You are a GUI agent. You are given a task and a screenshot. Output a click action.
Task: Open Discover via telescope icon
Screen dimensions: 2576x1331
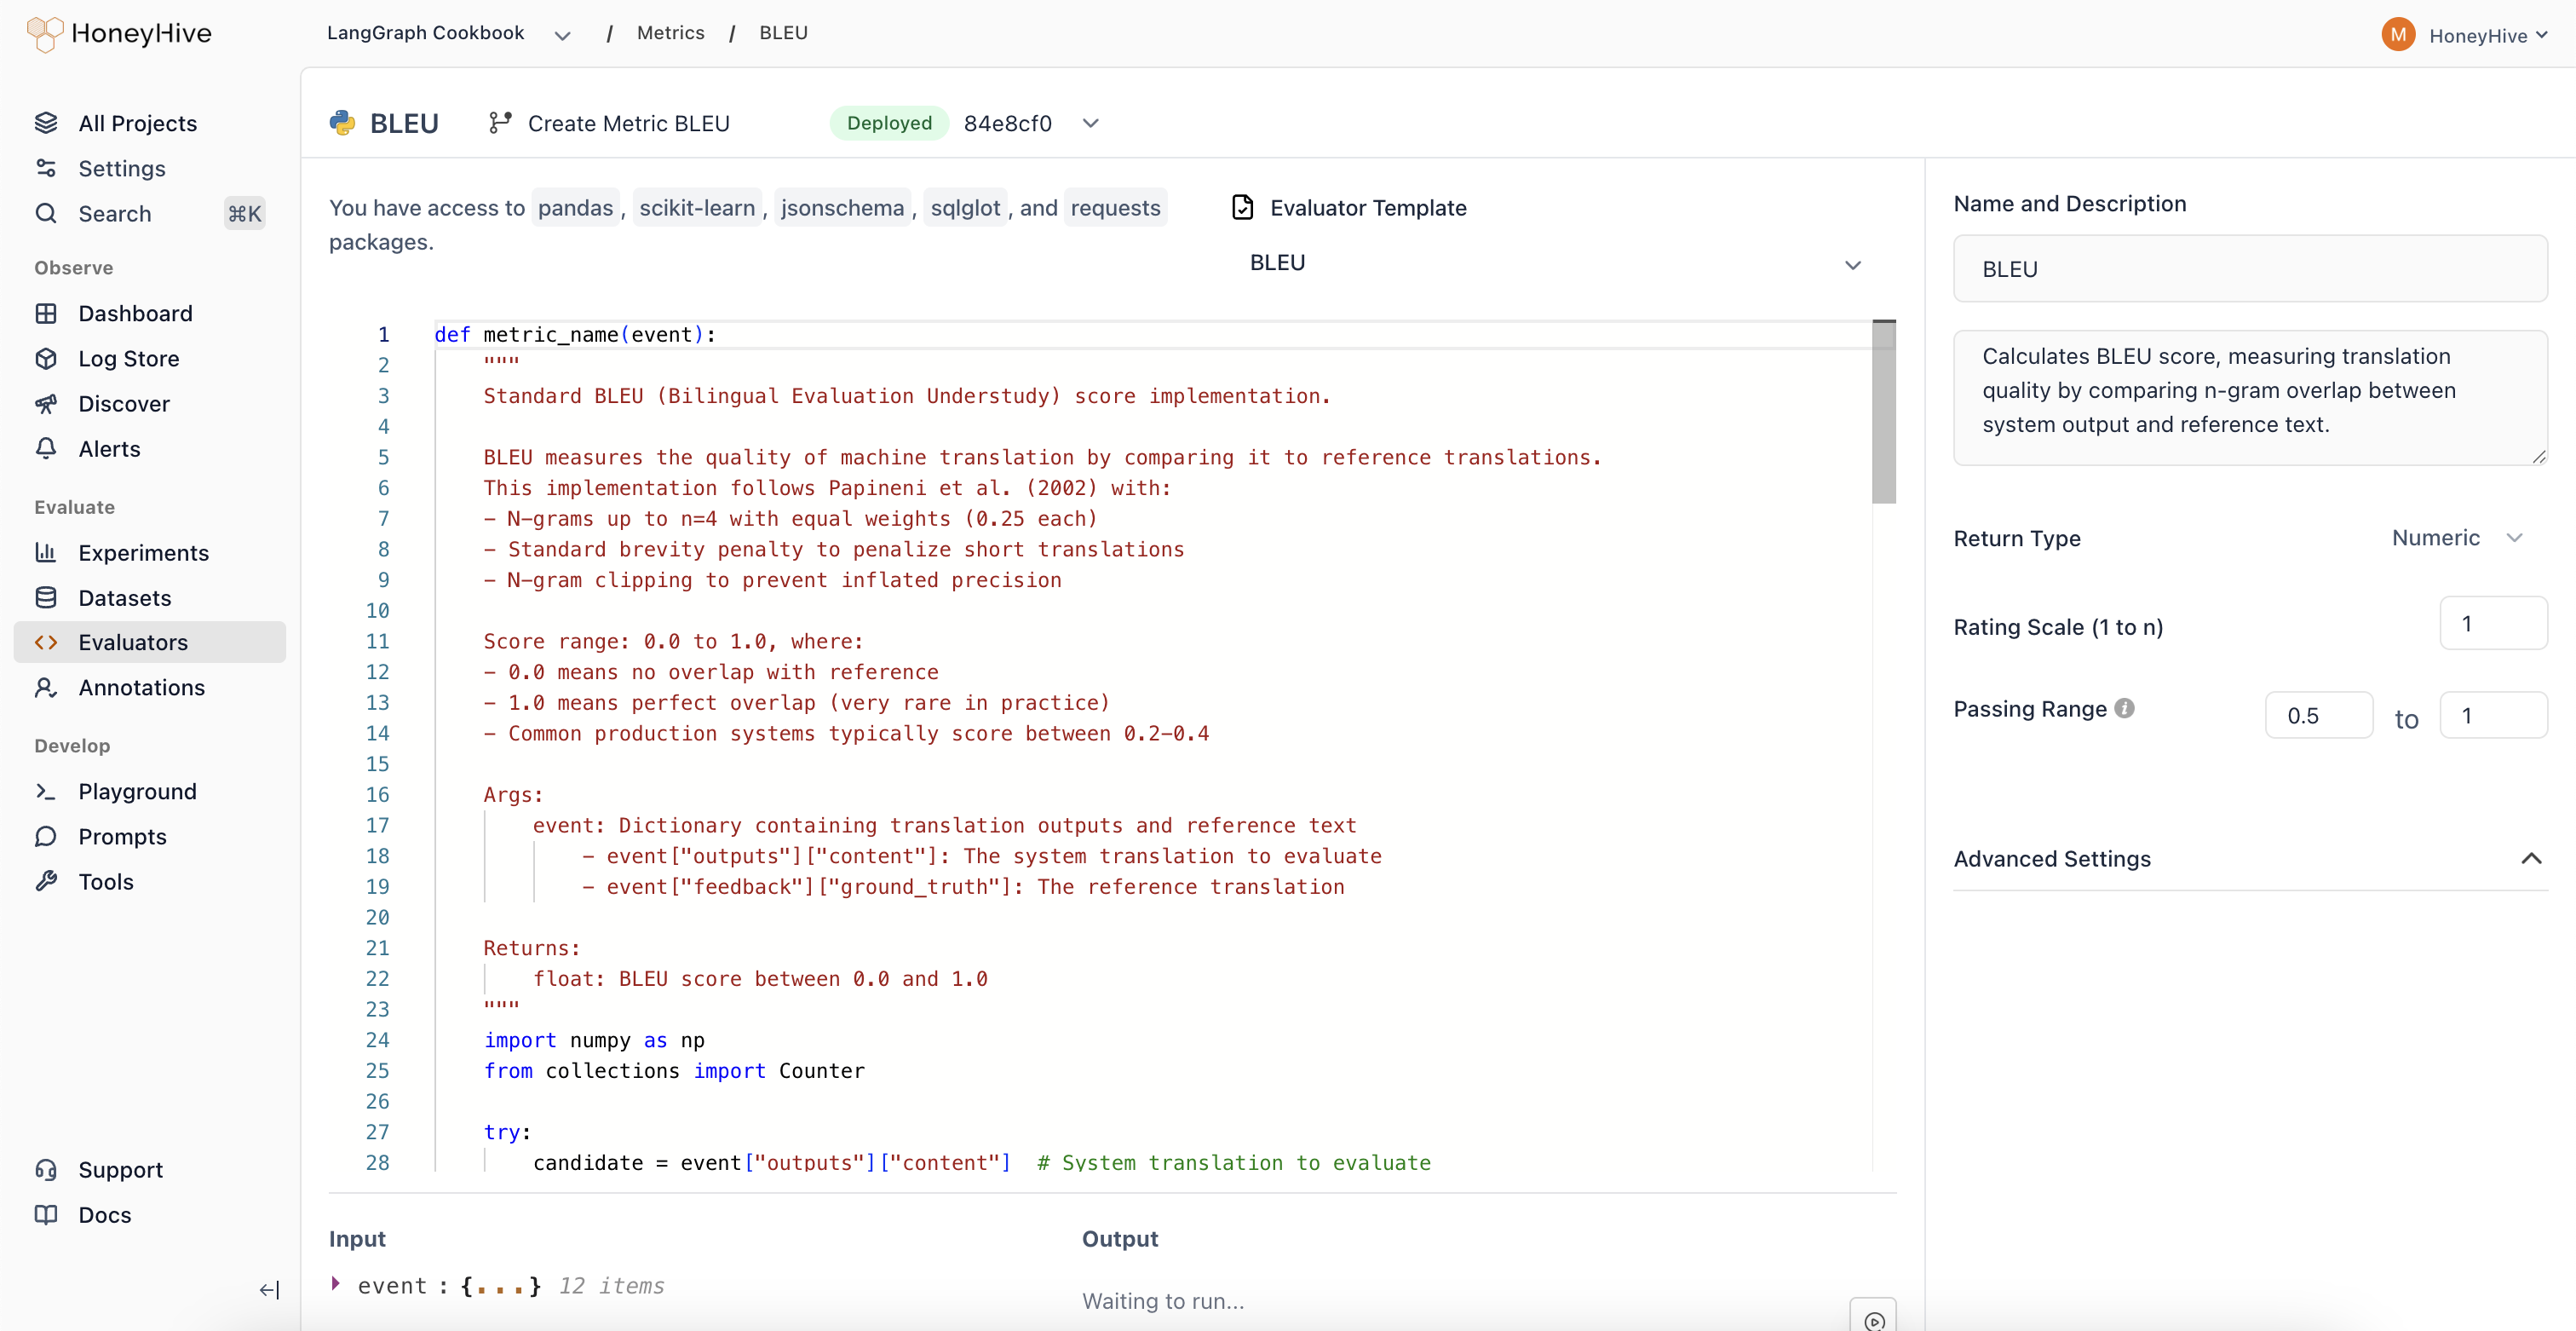[46, 404]
